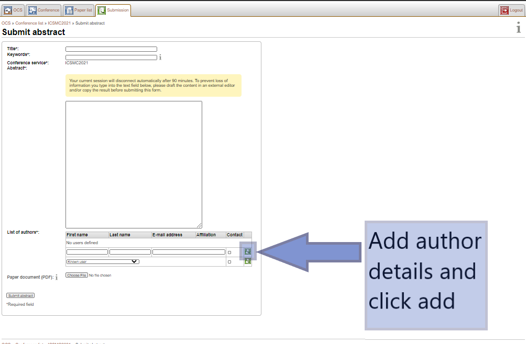Click the OCS home icon tab
The width and height of the screenshot is (526, 344).
point(8,10)
